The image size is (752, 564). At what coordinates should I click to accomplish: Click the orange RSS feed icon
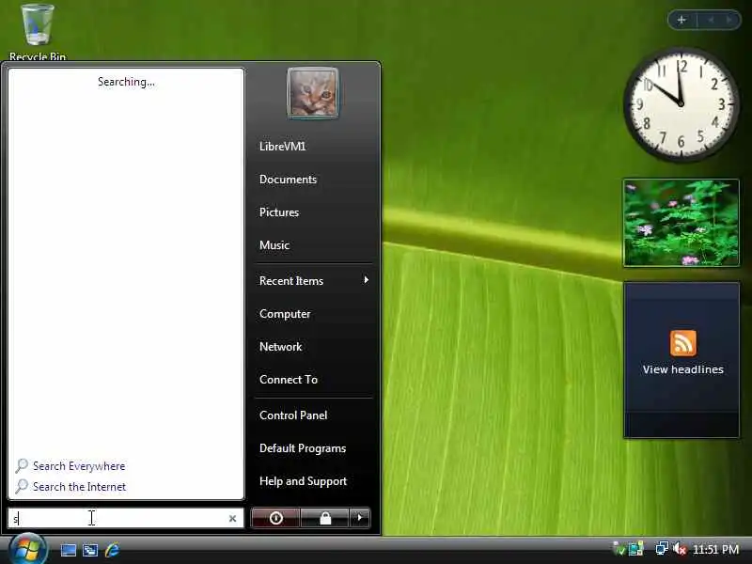[x=683, y=343]
